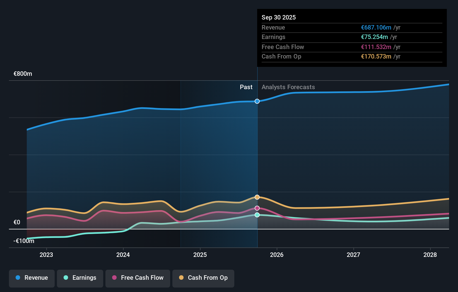Viewport: 458px width, 292px height.
Task: Toggle the Cash From Op series visibility
Action: tap(203, 278)
